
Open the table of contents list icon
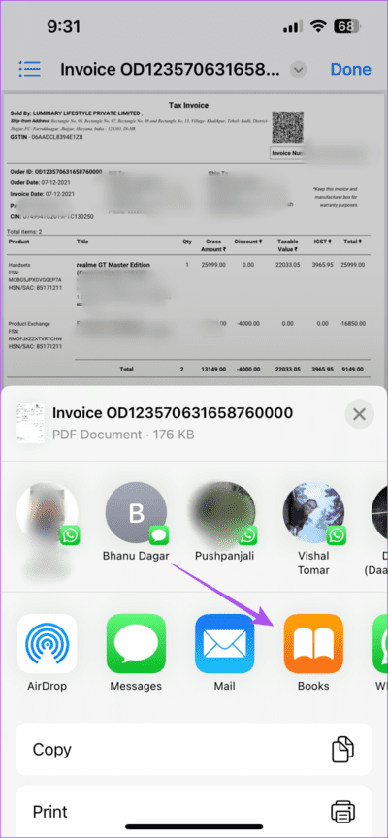29,69
